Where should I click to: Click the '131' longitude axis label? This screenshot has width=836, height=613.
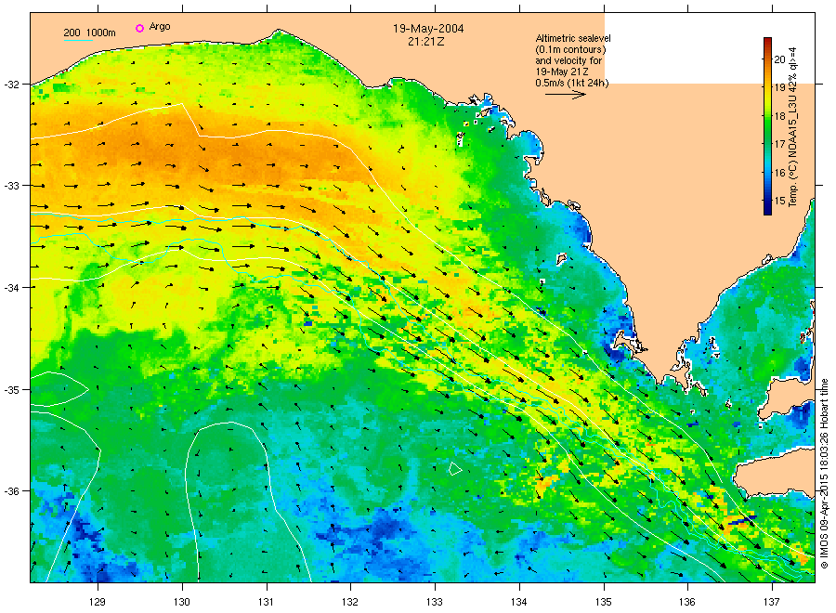tap(266, 602)
